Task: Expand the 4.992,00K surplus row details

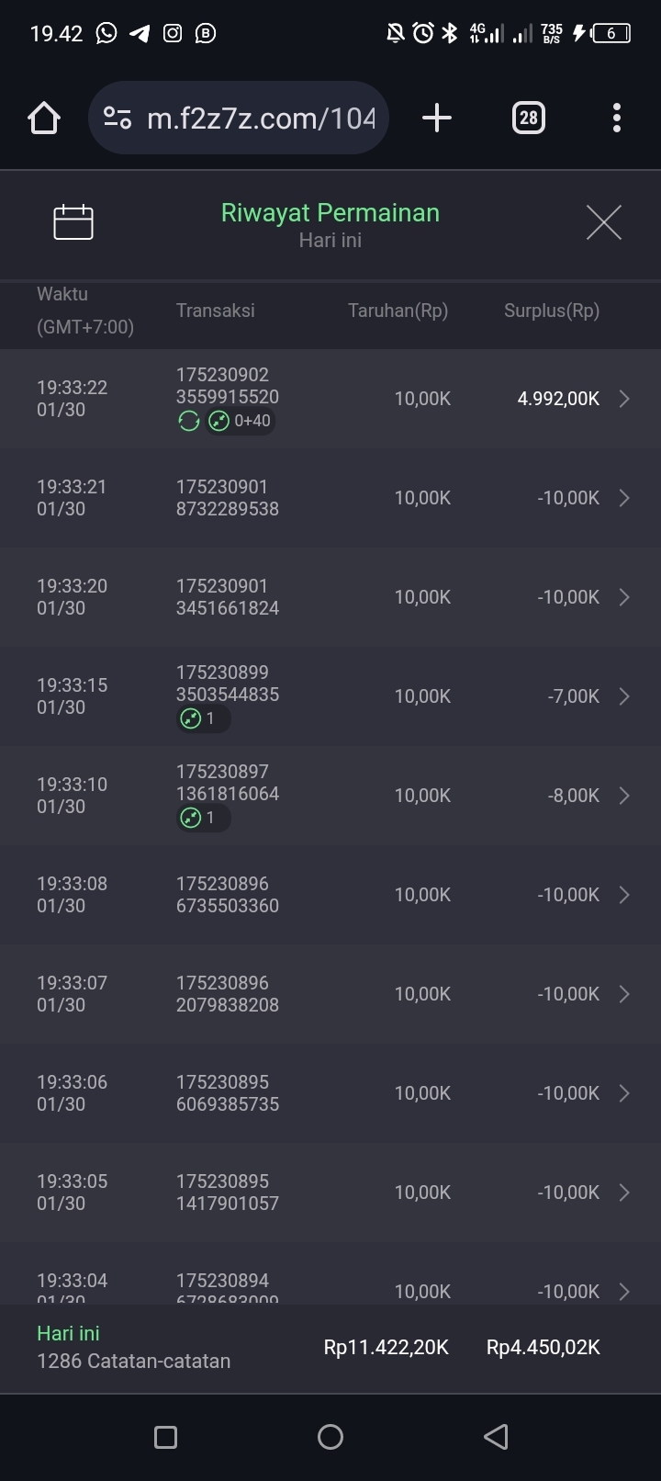Action: (x=624, y=399)
